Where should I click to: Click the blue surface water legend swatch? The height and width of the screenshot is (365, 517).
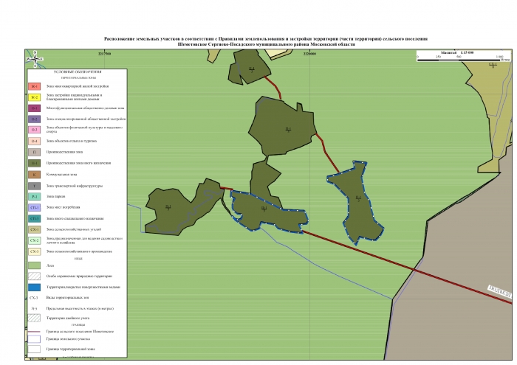pyautogui.click(x=35, y=285)
